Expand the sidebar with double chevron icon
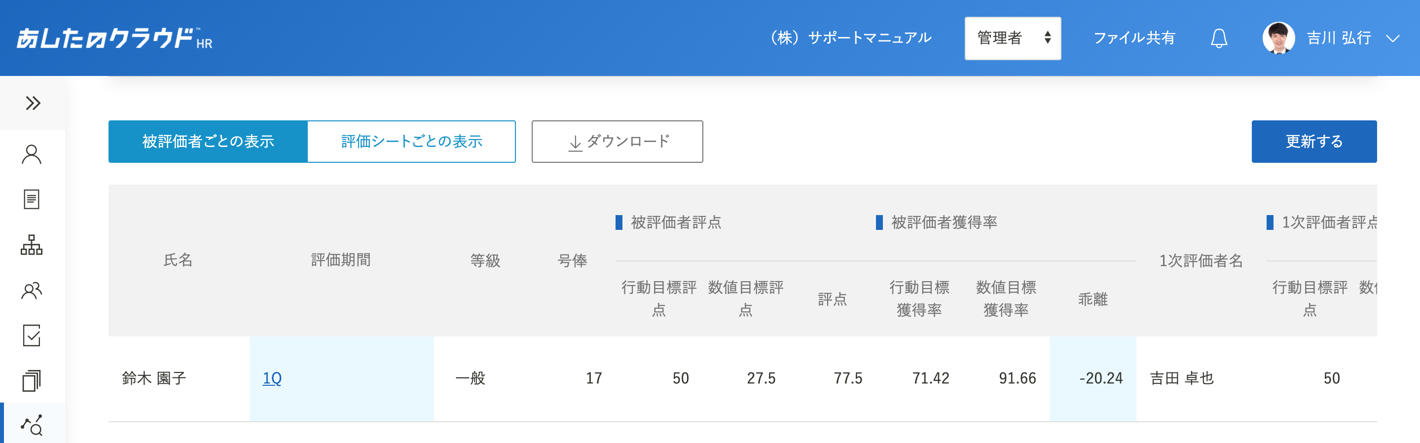 33,103
